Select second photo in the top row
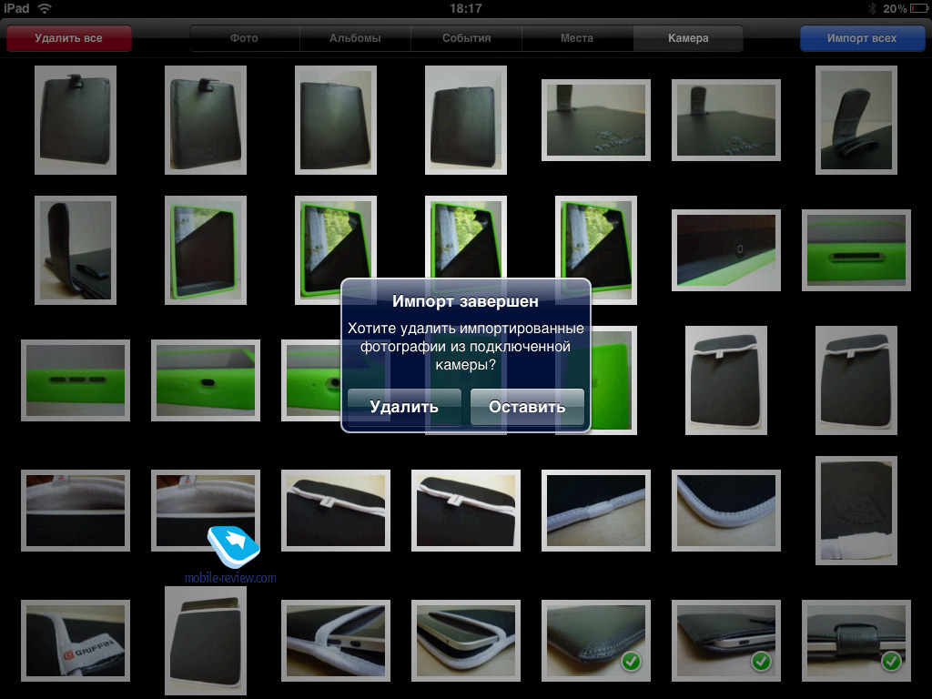This screenshot has width=932, height=699. click(206, 120)
